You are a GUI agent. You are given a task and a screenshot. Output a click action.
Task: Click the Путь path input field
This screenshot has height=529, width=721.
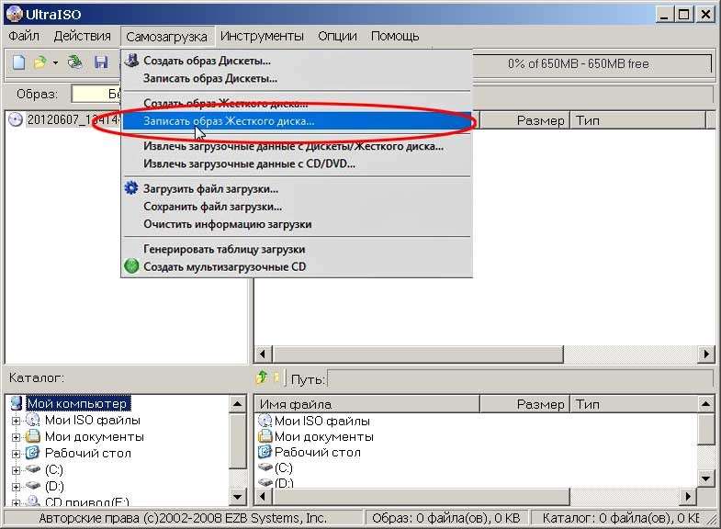click(520, 379)
